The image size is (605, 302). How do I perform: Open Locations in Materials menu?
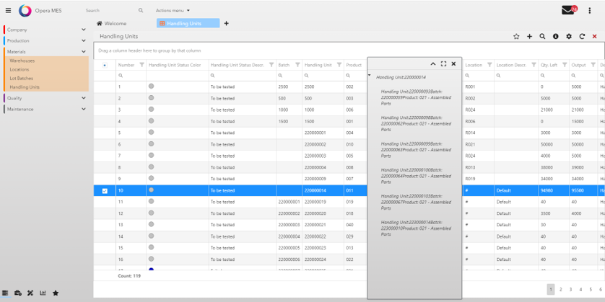pos(19,70)
